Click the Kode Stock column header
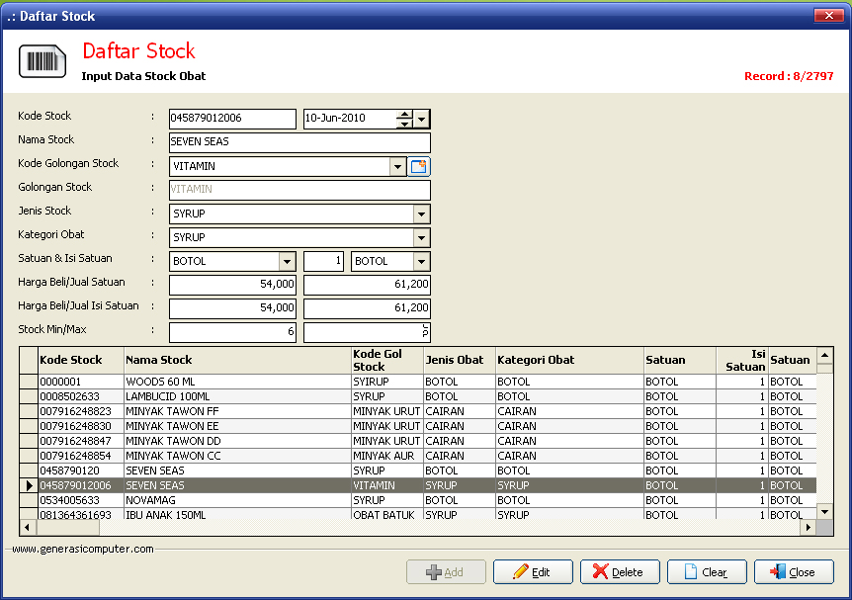The width and height of the screenshot is (852, 600). click(81, 360)
